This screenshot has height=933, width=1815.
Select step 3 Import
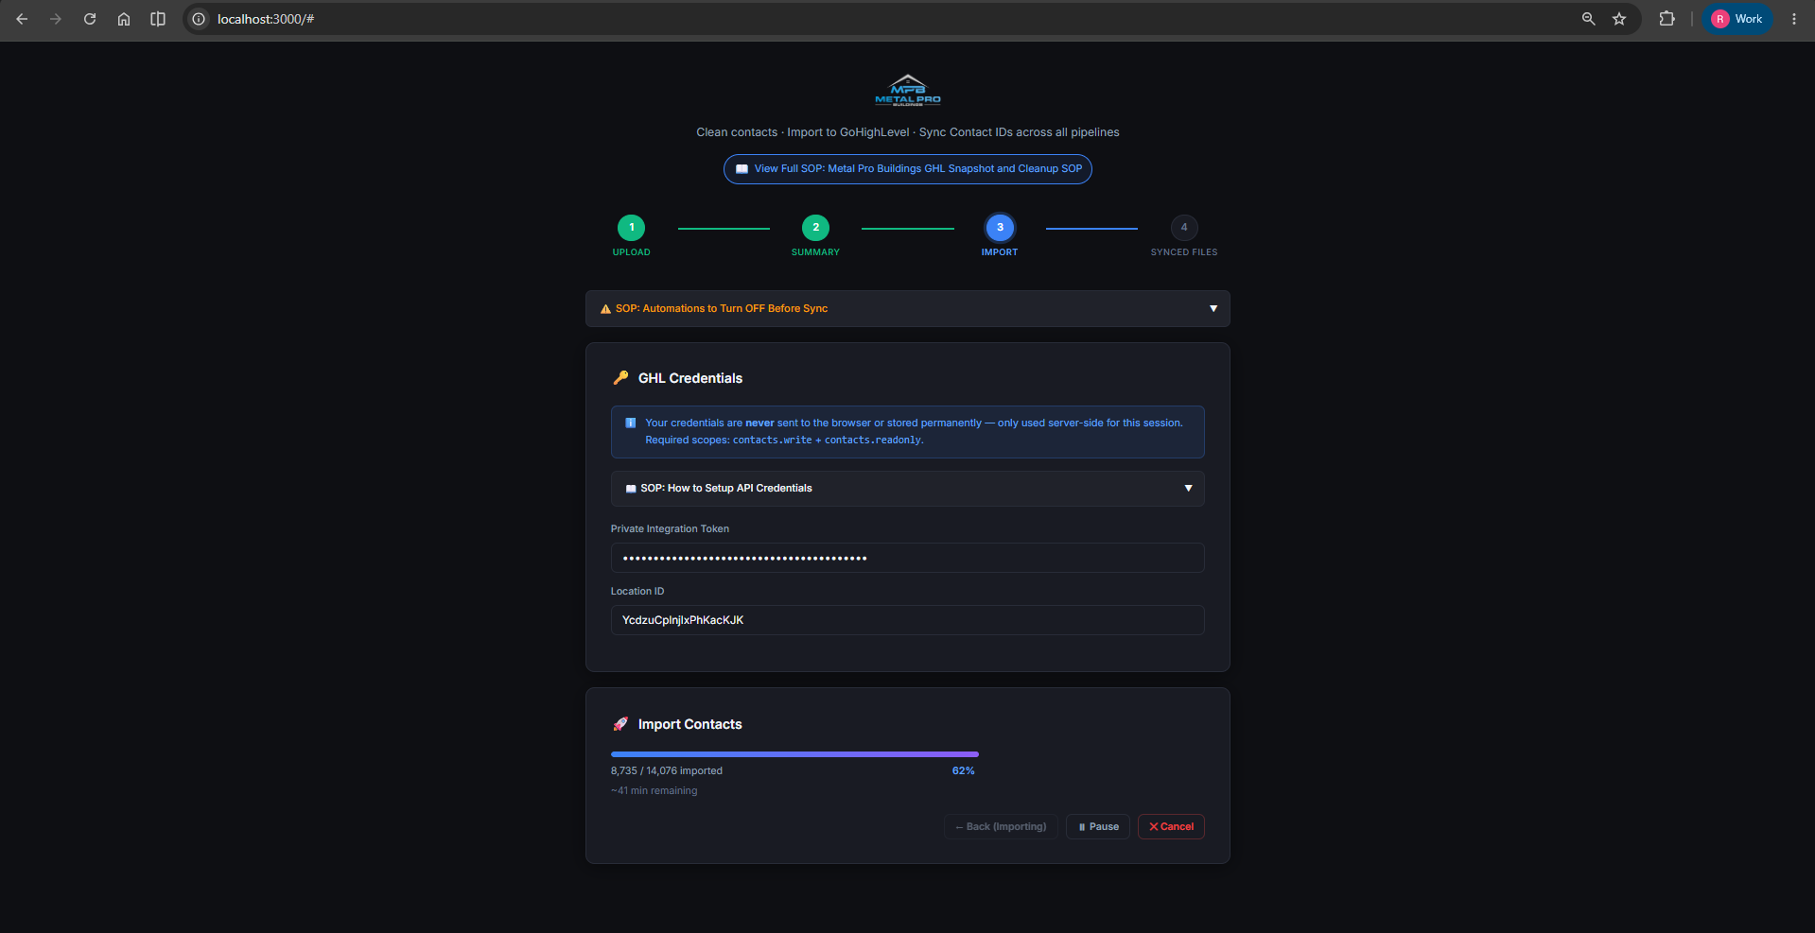point(1000,228)
